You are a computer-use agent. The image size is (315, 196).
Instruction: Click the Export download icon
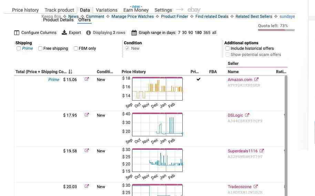64,32
